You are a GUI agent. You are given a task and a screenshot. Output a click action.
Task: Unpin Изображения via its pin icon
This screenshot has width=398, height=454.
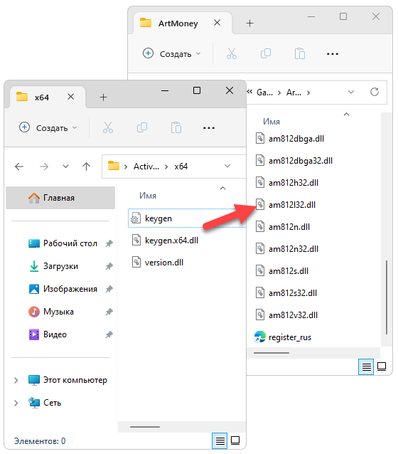(109, 289)
